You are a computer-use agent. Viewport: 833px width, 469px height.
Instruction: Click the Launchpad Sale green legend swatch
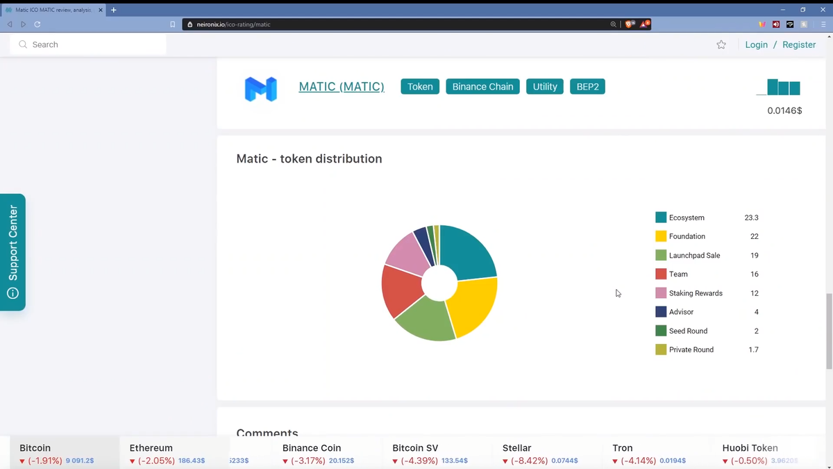pyautogui.click(x=661, y=255)
